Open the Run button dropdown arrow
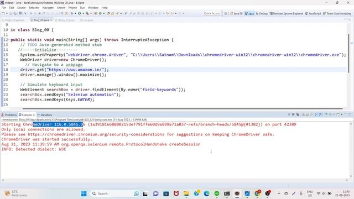The image size is (354, 199). click(x=83, y=13)
